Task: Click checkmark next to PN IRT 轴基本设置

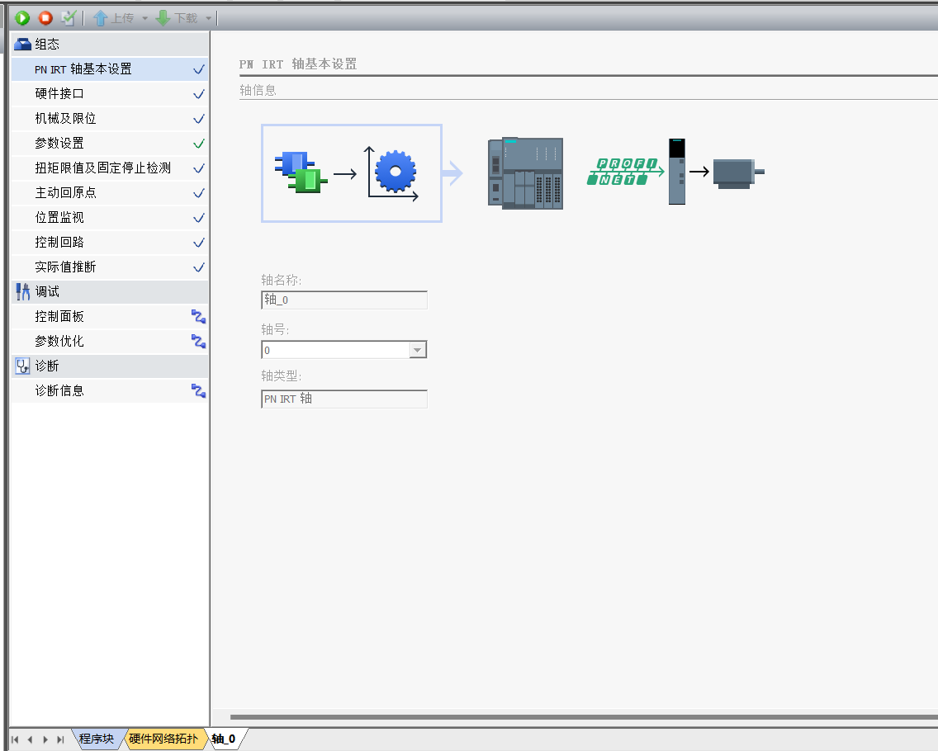Action: click(199, 69)
